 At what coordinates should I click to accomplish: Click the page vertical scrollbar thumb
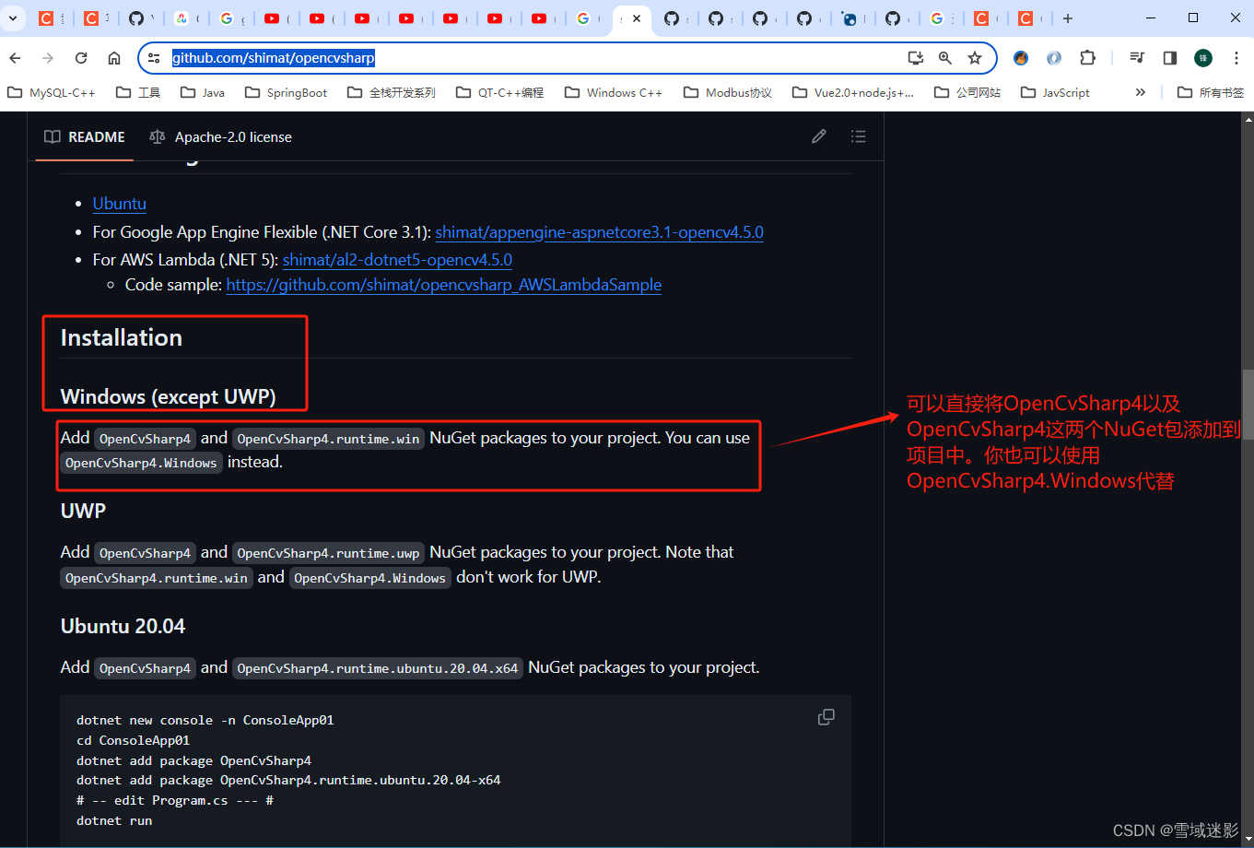pos(1248,406)
